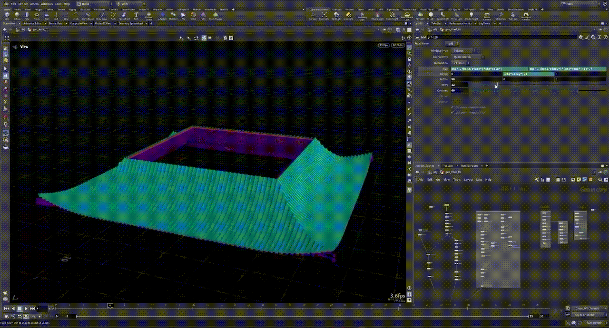Viewport: 609px width, 328px height.
Task: Toggle the first checkbox below Columns
Action: click(452, 107)
